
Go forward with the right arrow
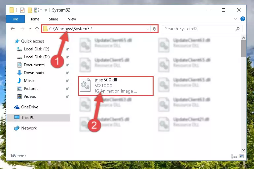22,29
